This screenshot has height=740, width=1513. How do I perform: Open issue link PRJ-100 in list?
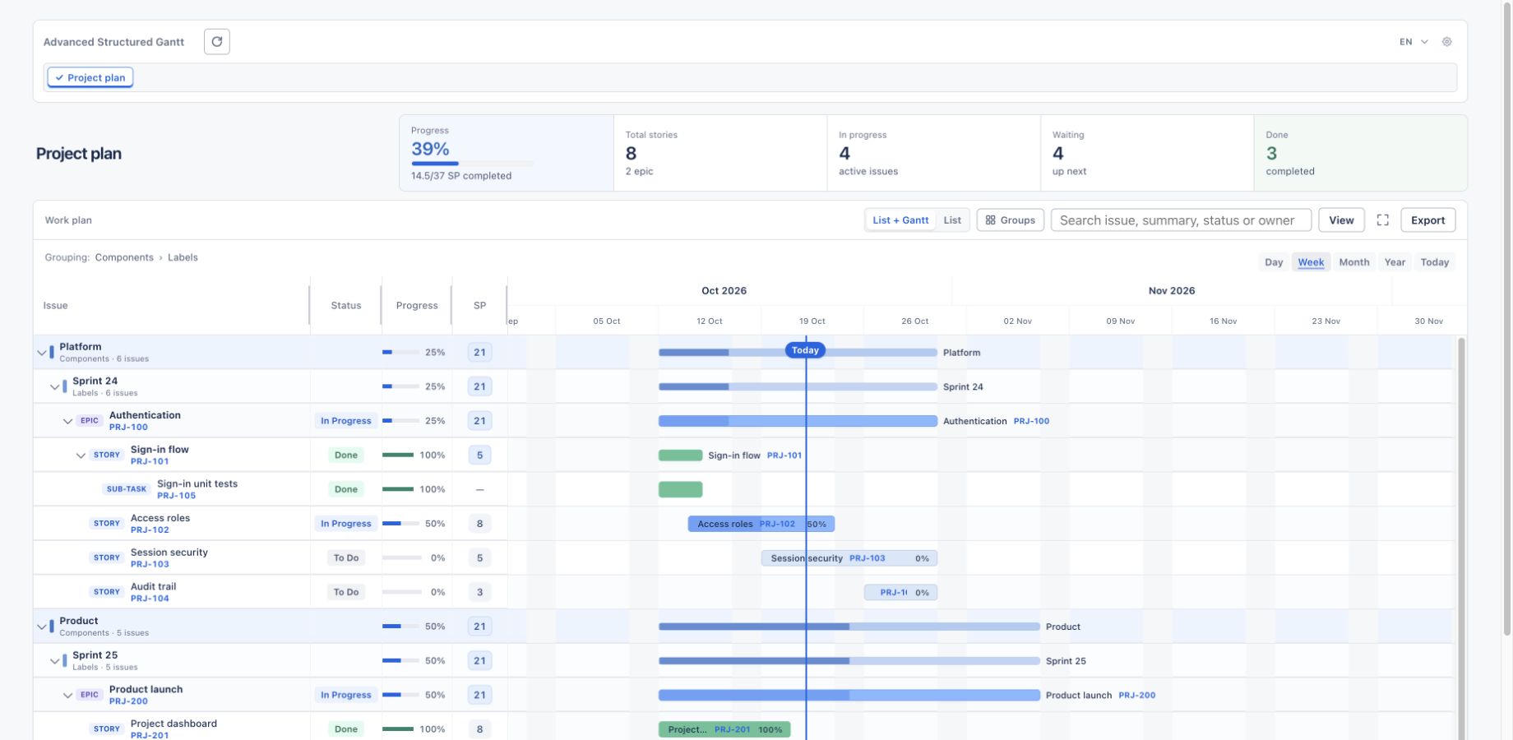tap(128, 428)
